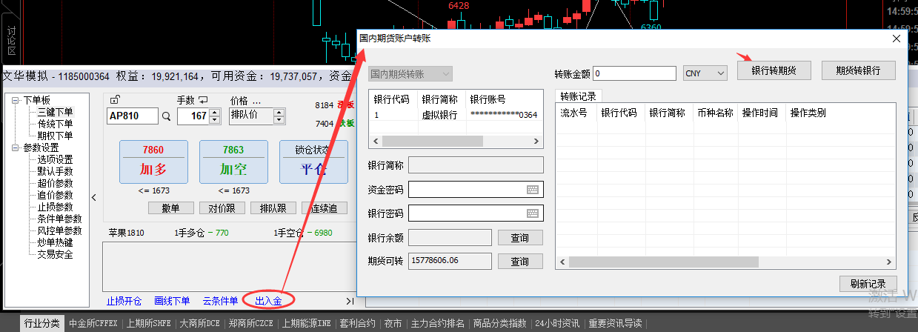Select 传统下单 in the tree
Screen dimensions: 918x332
pyautogui.click(x=55, y=124)
